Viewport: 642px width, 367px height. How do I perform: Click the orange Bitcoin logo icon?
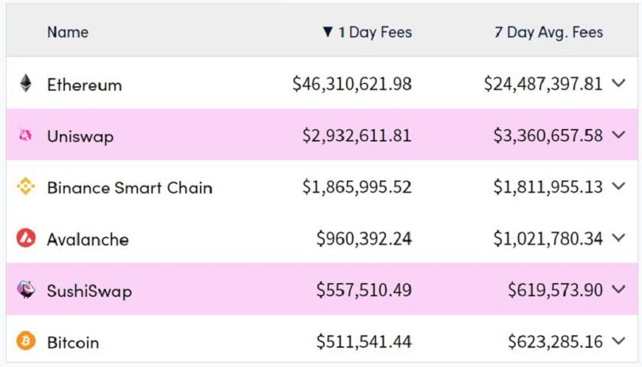(x=26, y=342)
